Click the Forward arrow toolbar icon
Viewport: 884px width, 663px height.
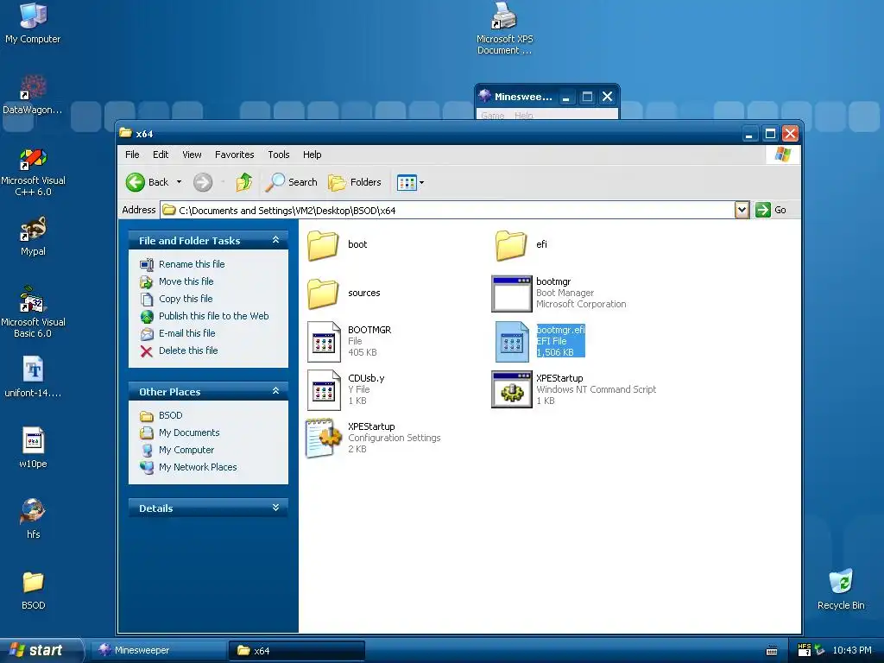[x=203, y=182]
